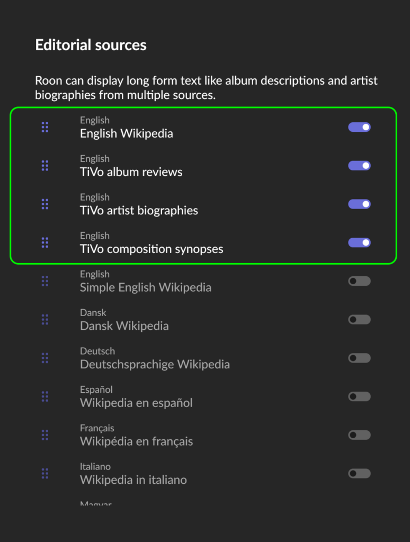Select drag handle beside Wikipédia en français
Viewport: 410px width, 542px height.
(x=45, y=435)
